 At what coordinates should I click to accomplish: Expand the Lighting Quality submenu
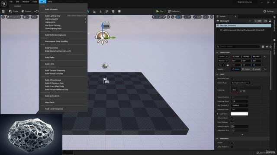(63, 19)
